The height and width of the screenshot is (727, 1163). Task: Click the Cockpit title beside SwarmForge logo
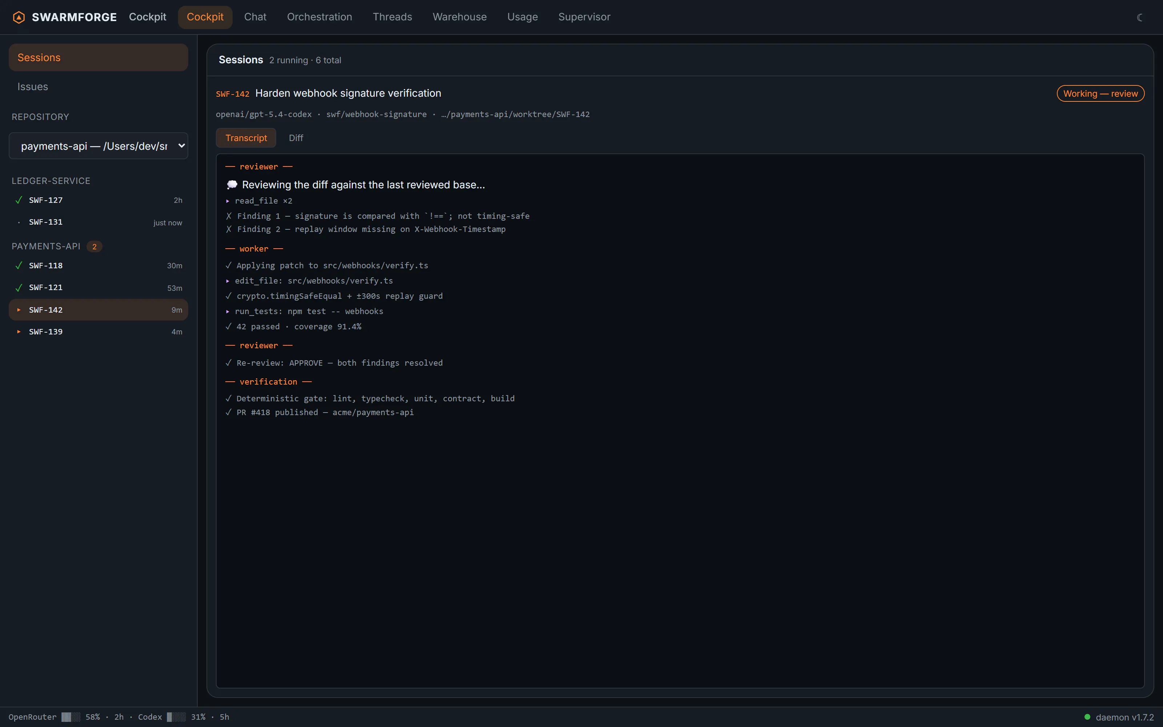coord(148,17)
